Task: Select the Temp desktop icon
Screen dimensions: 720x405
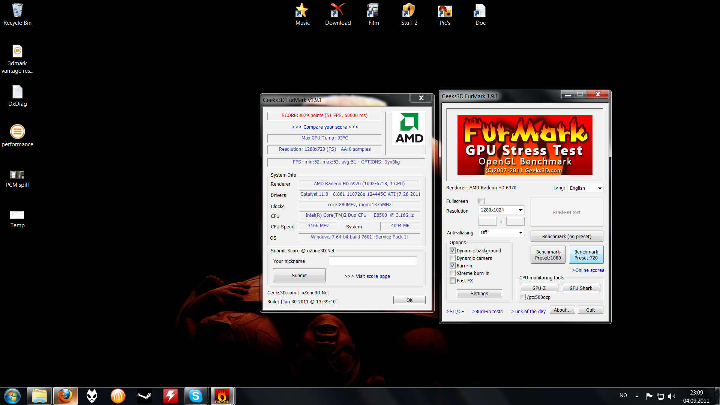Action: coord(17,219)
